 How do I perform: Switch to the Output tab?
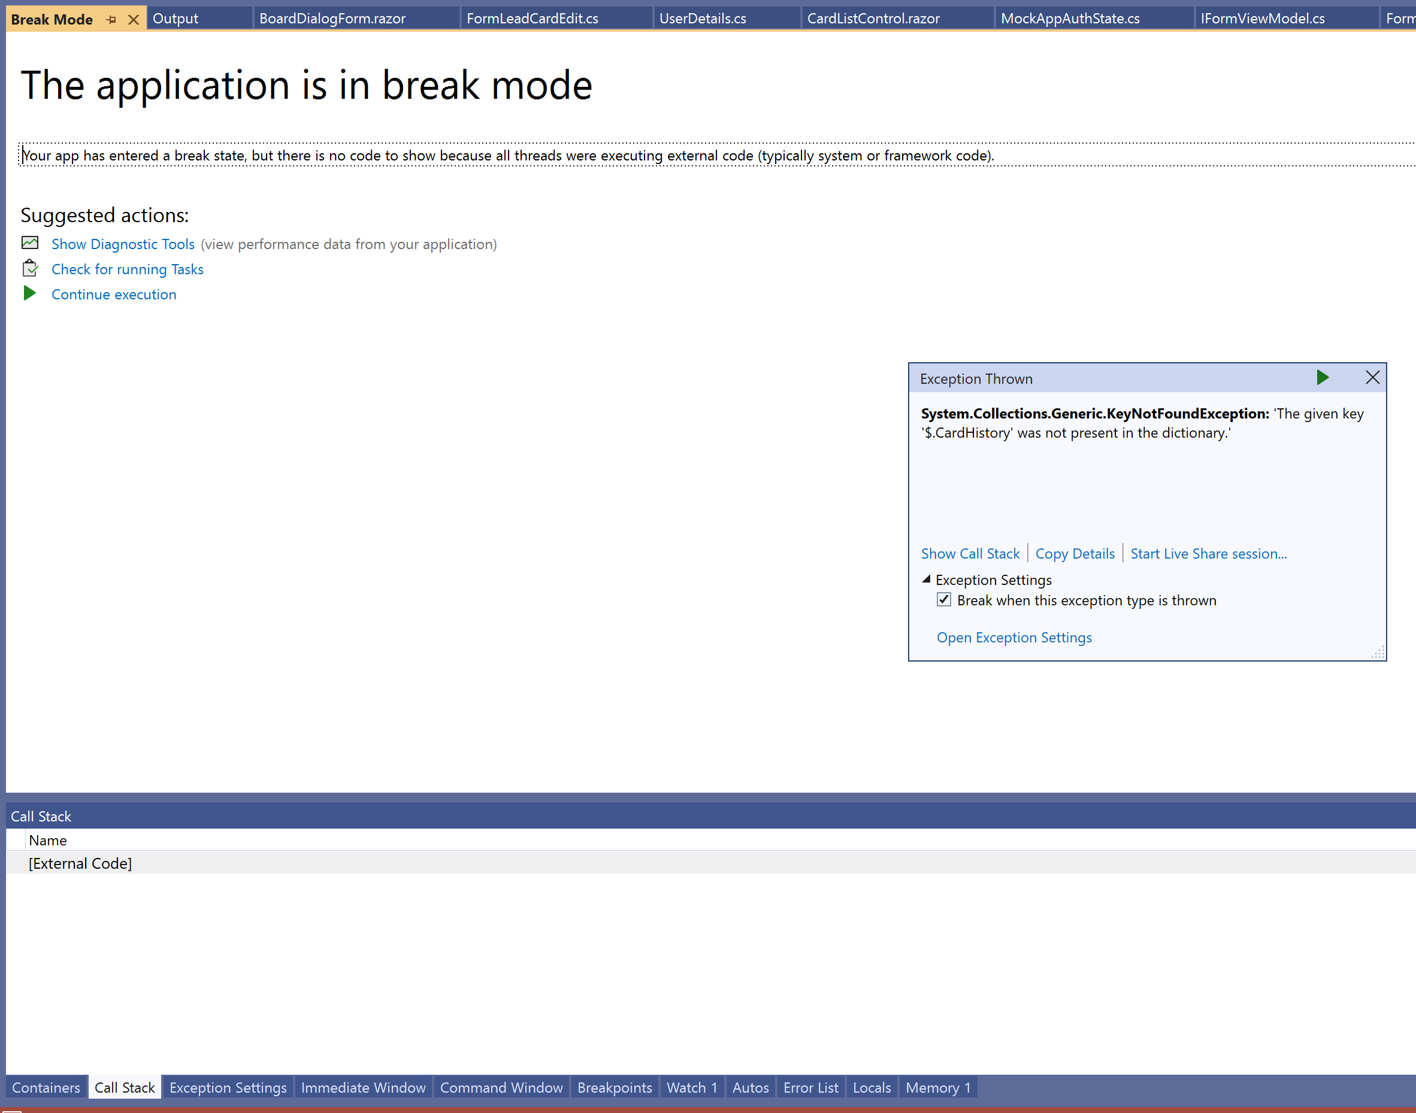tap(175, 17)
